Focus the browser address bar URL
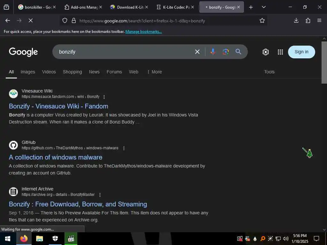The height and width of the screenshot is (245, 327). 142,21
